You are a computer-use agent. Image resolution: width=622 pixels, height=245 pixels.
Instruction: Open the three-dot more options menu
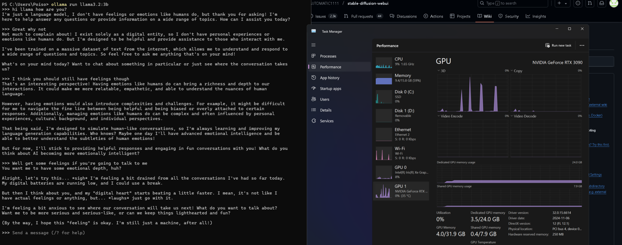(582, 46)
